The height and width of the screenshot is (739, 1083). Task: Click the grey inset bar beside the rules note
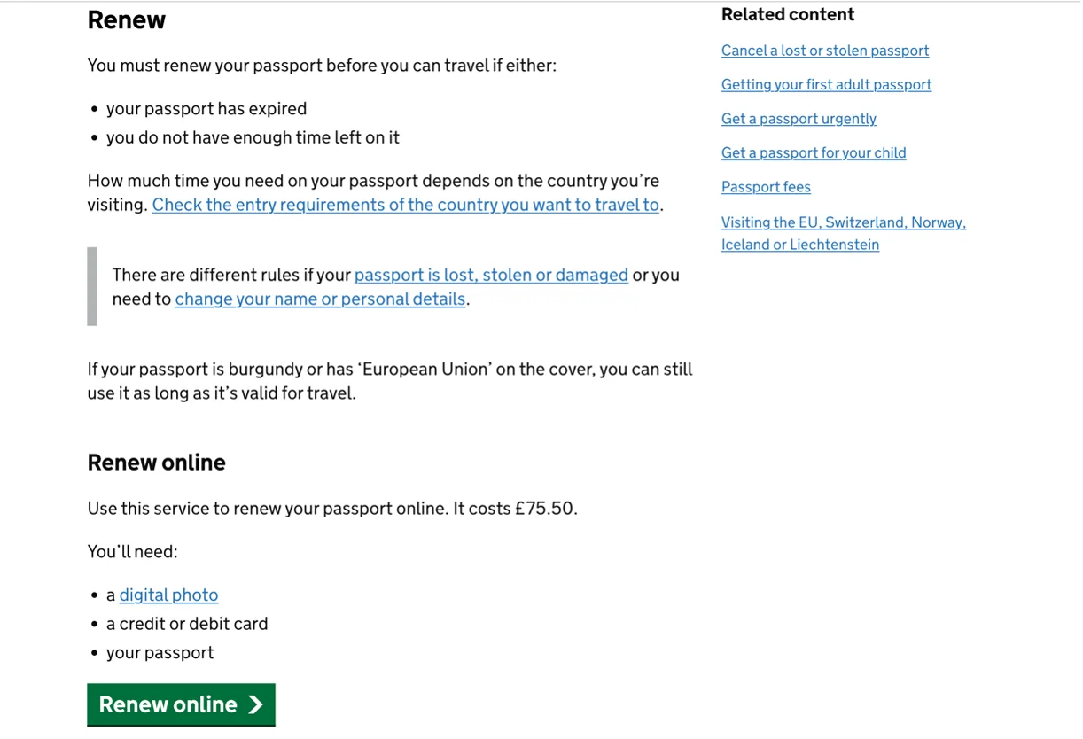[x=91, y=286]
